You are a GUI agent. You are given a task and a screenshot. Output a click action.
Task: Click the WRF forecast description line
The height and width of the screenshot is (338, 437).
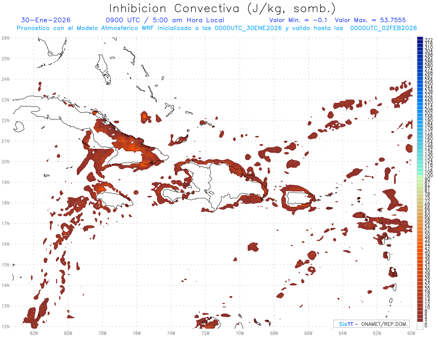[217, 28]
